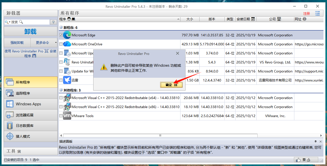Click the thumbs-up 赞 icon in status bar
Image resolution: width=327 pixels, height=166 pixels.
click(298, 160)
